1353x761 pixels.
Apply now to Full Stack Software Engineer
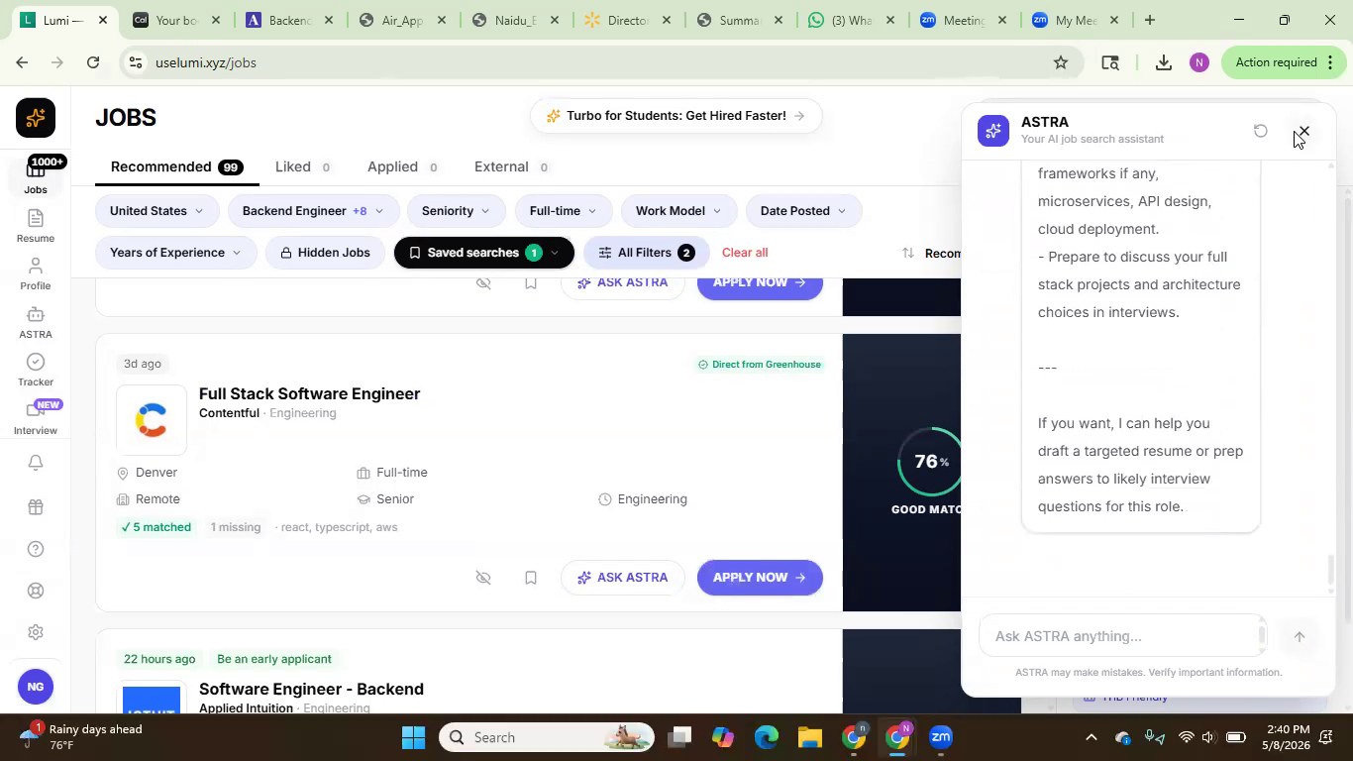click(760, 578)
